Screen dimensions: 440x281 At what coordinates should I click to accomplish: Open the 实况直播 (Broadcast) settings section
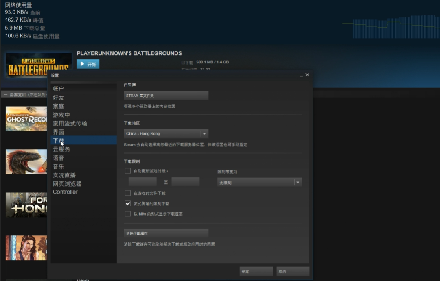(64, 175)
